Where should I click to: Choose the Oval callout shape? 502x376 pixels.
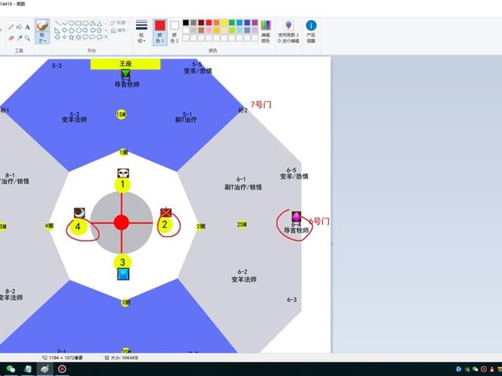click(x=92, y=37)
